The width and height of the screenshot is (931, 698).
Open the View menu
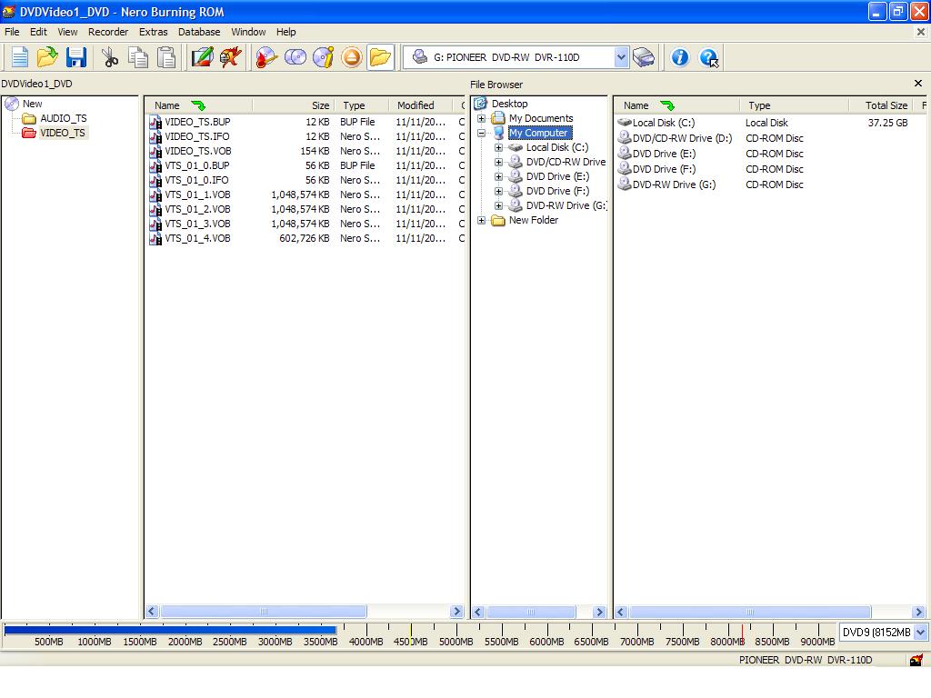[67, 32]
